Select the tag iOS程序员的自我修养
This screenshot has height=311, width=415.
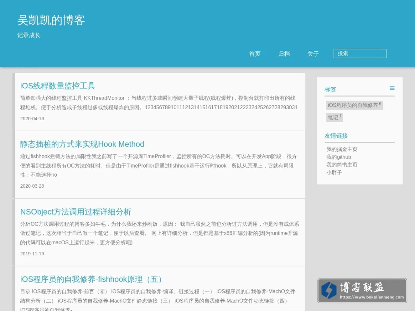354,105
